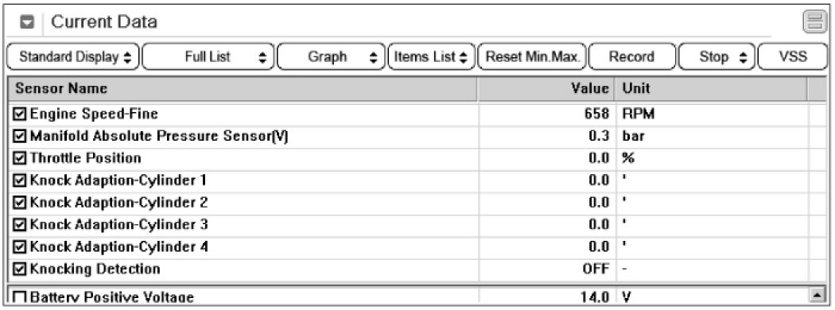Click the Reset Min.Max. button
Screen dimensions: 835x310
pos(532,57)
